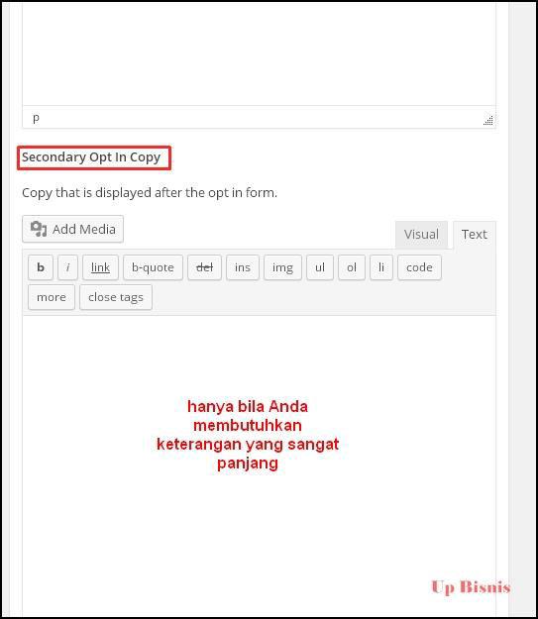Insert code tag with code button
Viewport: 538px width, 619px height.
coord(419,267)
